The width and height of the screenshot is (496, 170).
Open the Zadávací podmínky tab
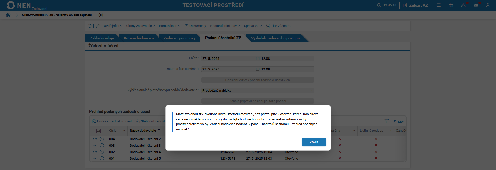pyautogui.click(x=179, y=38)
